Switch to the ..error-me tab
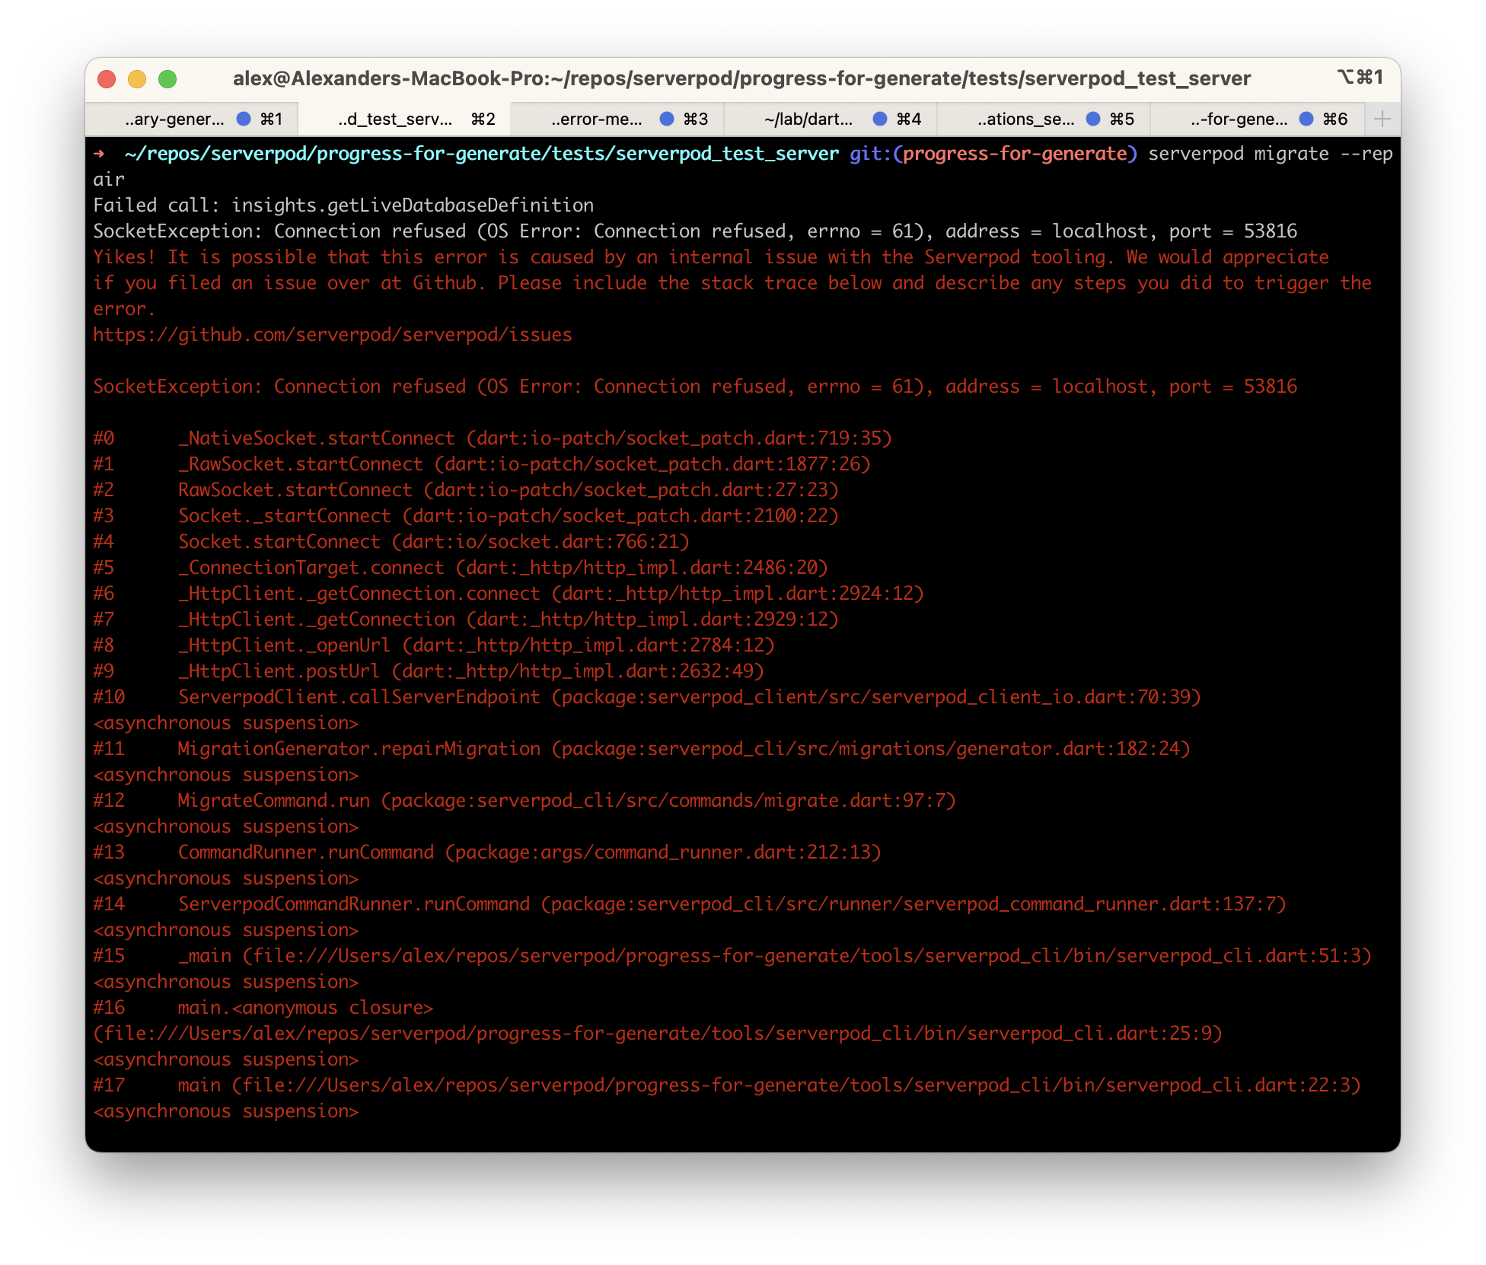 (598, 119)
